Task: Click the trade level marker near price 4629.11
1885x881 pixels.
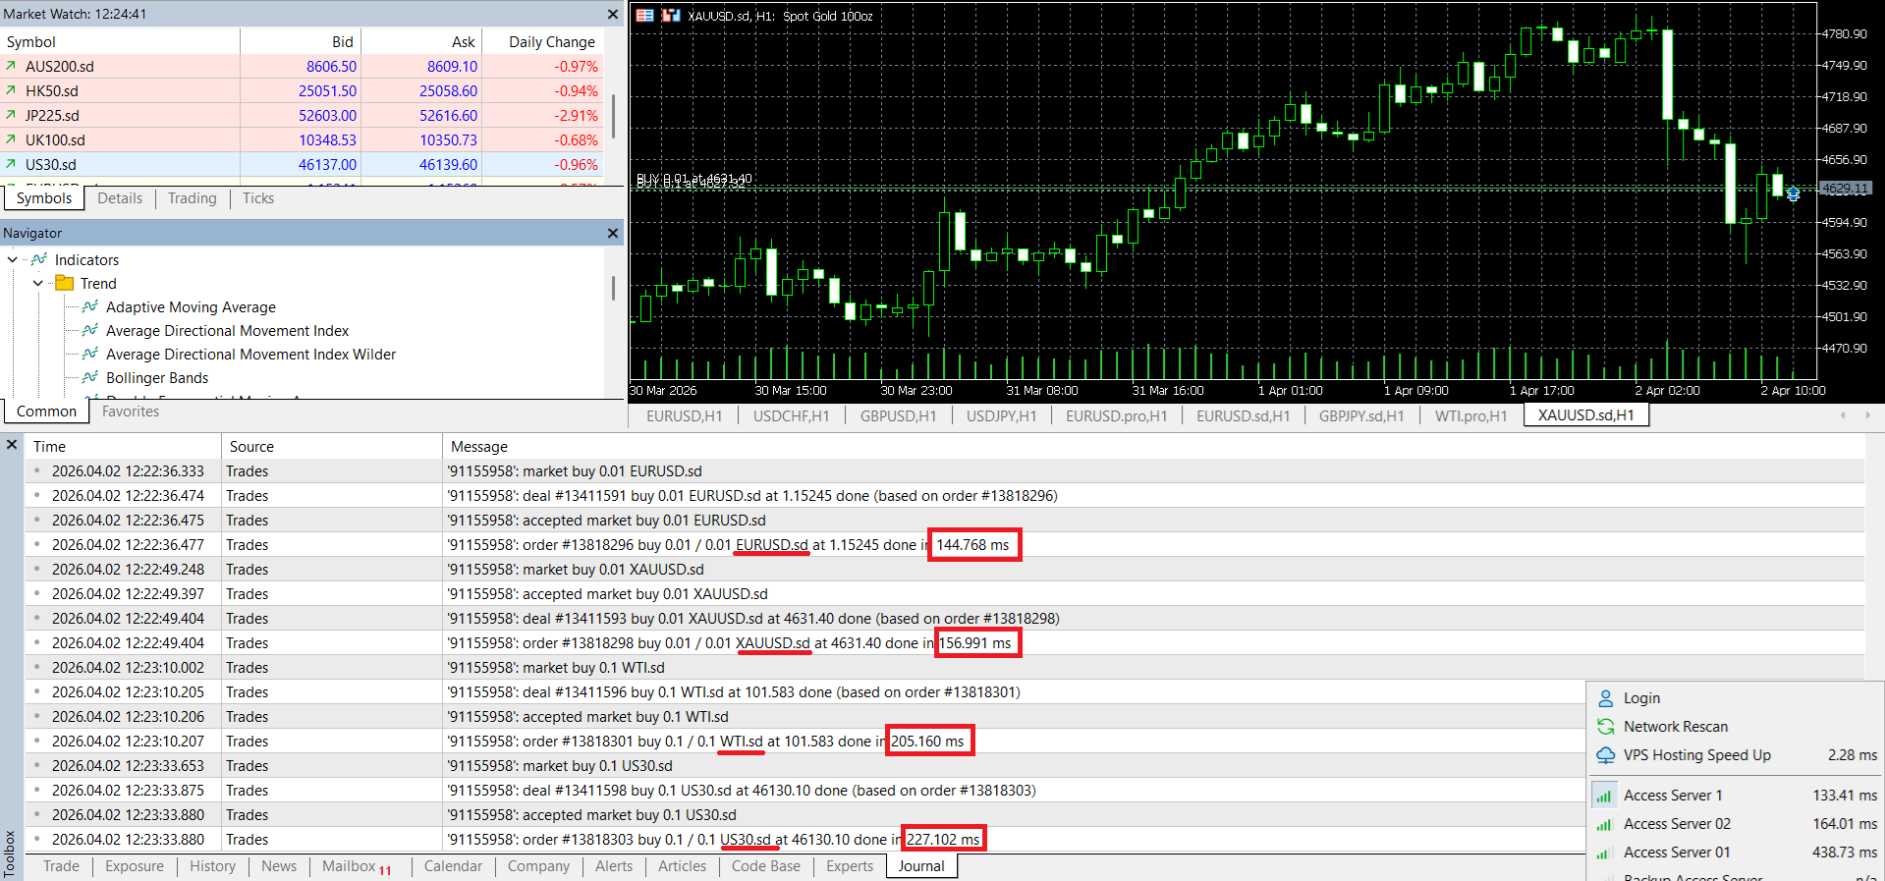Action: [x=1794, y=193]
